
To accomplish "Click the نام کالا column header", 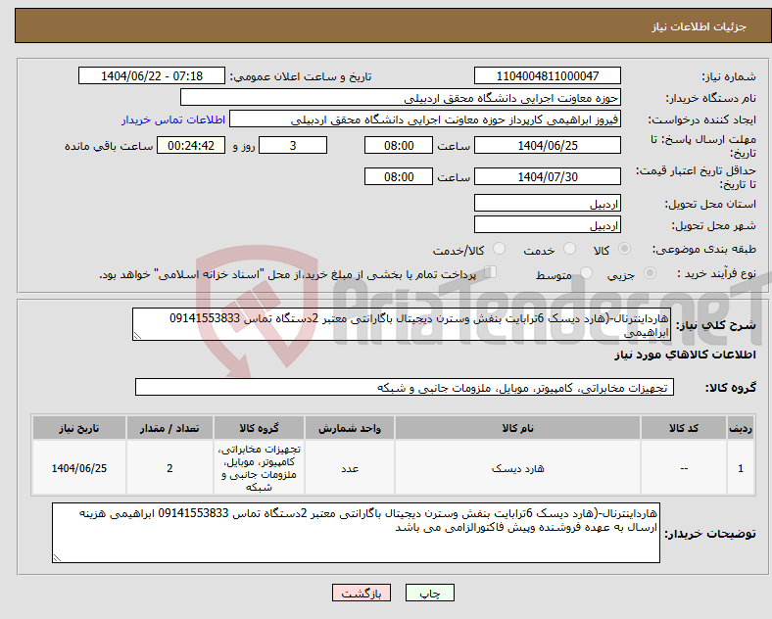I will tap(517, 428).
